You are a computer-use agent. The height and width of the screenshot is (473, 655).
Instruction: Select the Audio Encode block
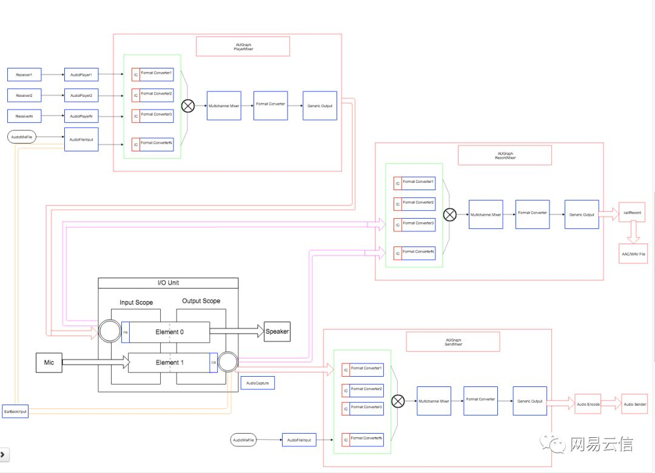588,404
